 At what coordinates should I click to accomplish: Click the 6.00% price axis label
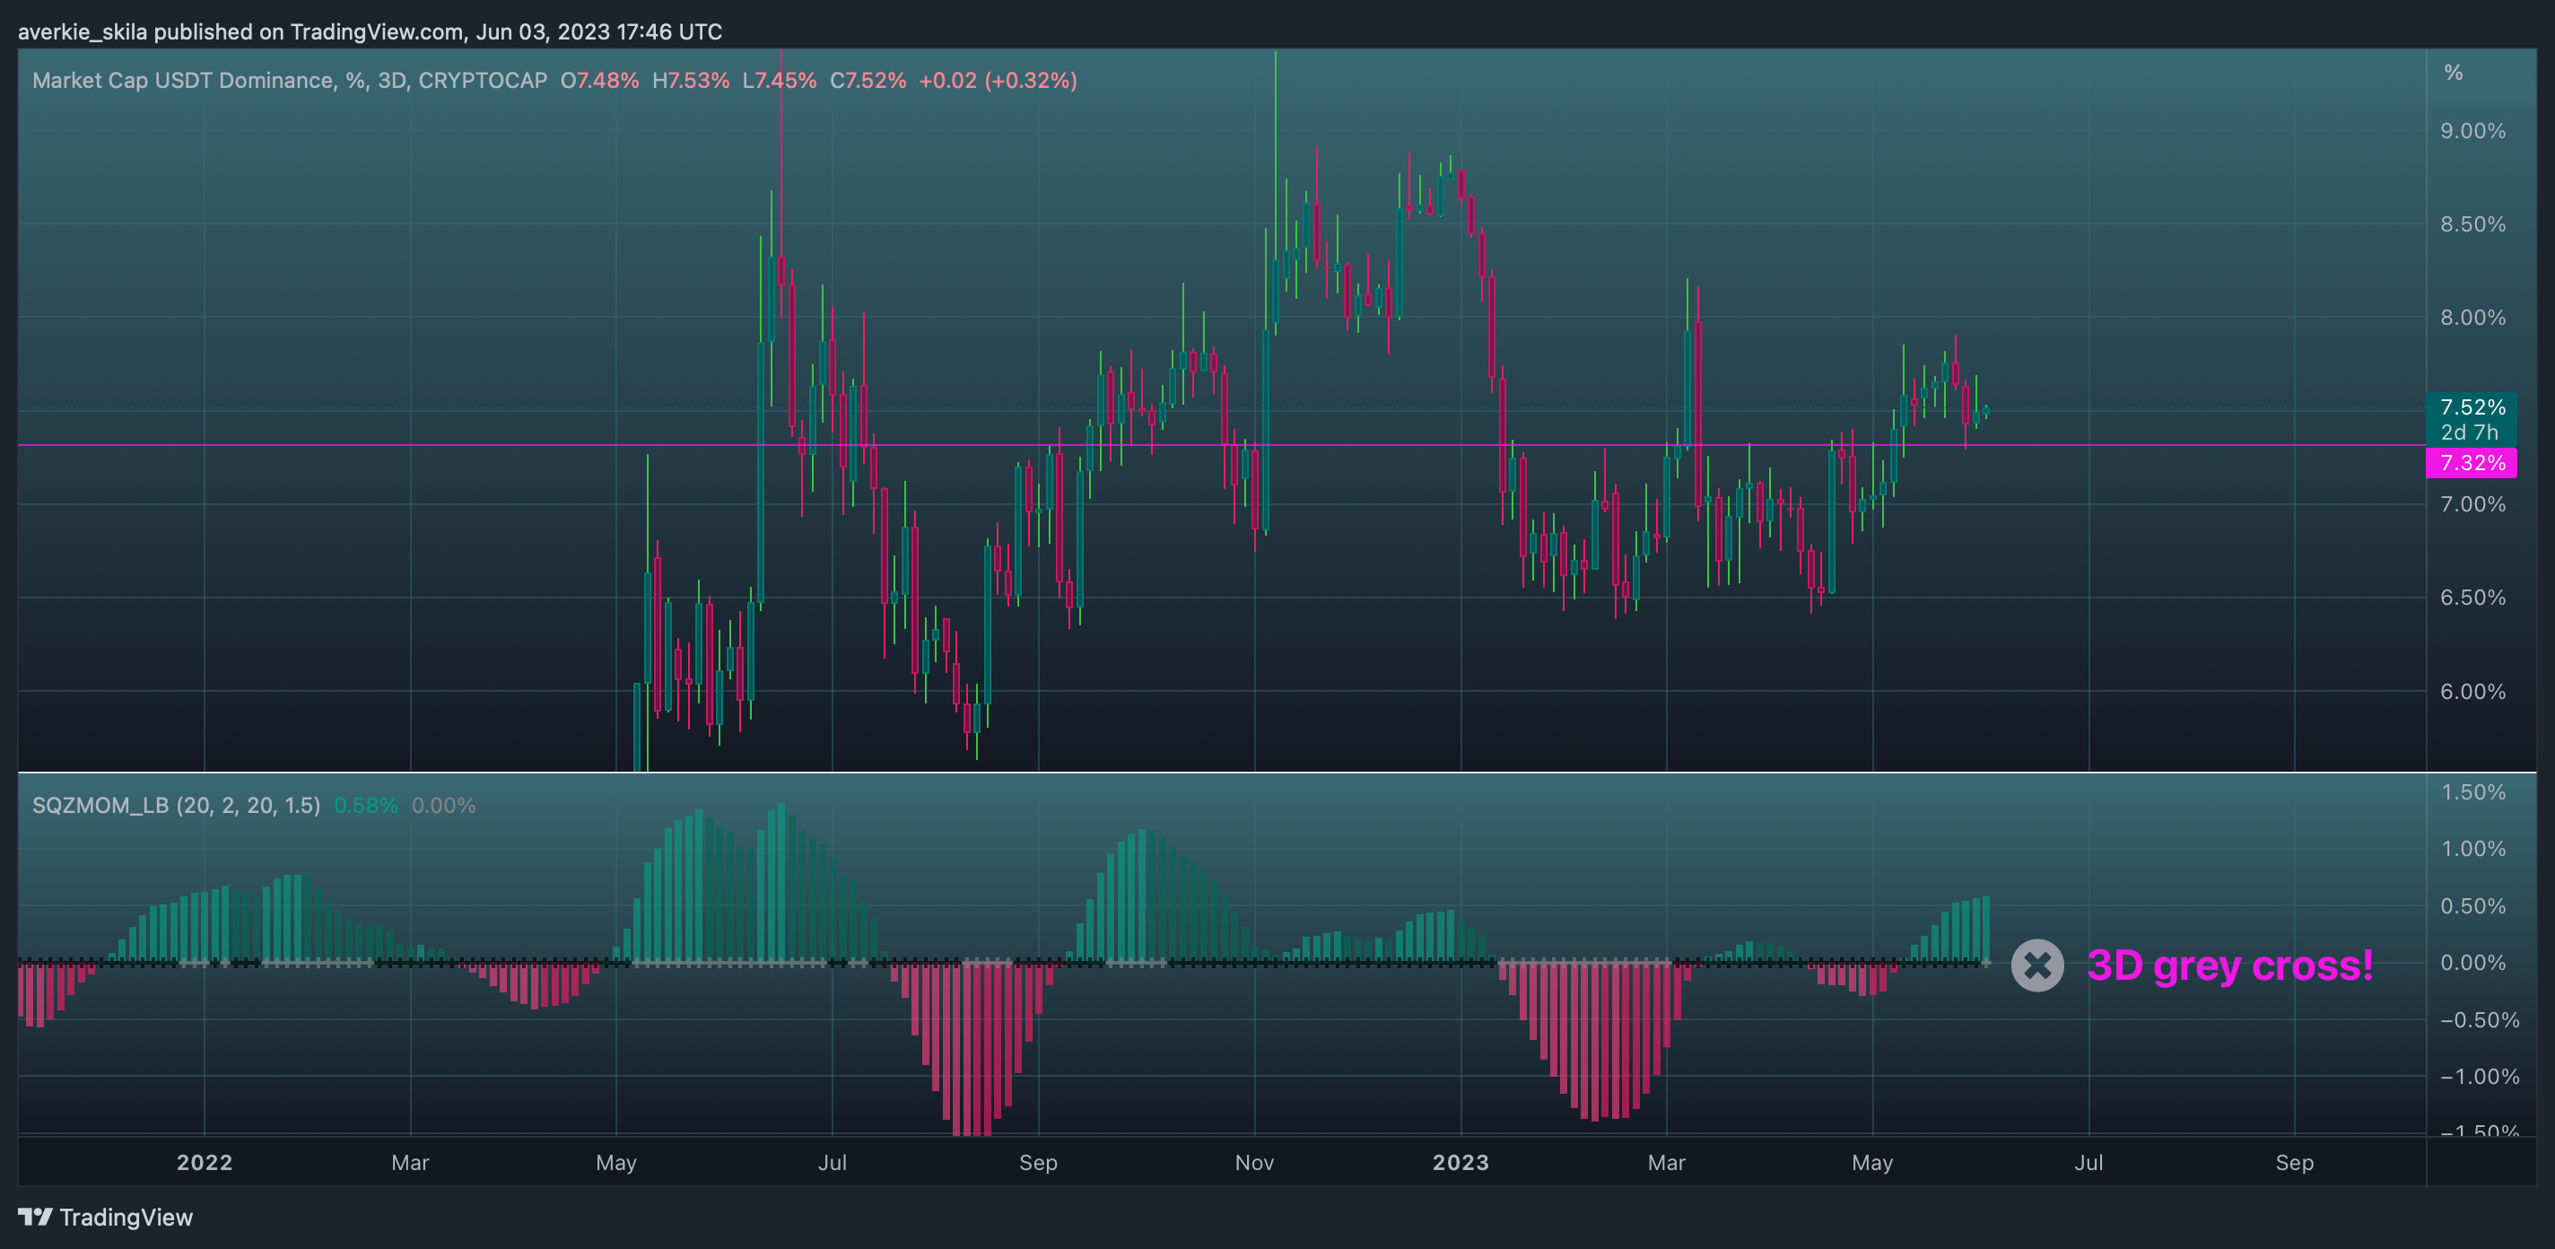(2472, 692)
